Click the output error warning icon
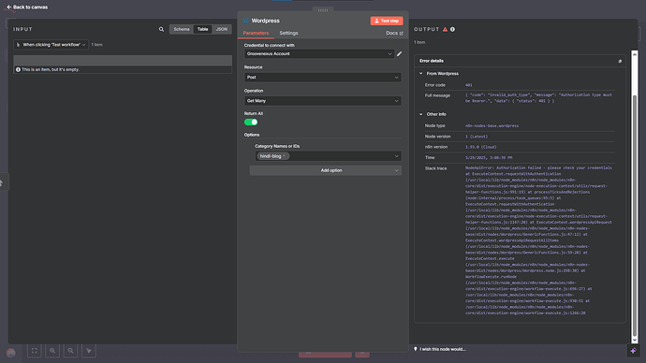This screenshot has width=646, height=363. pyautogui.click(x=445, y=29)
